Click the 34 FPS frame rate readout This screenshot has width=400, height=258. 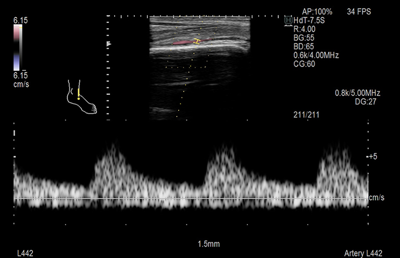tap(359, 11)
